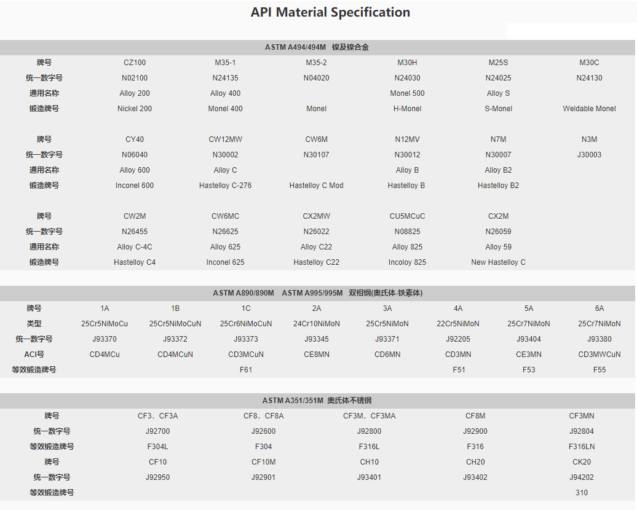This screenshot has height=510, width=637.
Task: Select the New Hastelloy C entry
Action: [498, 262]
